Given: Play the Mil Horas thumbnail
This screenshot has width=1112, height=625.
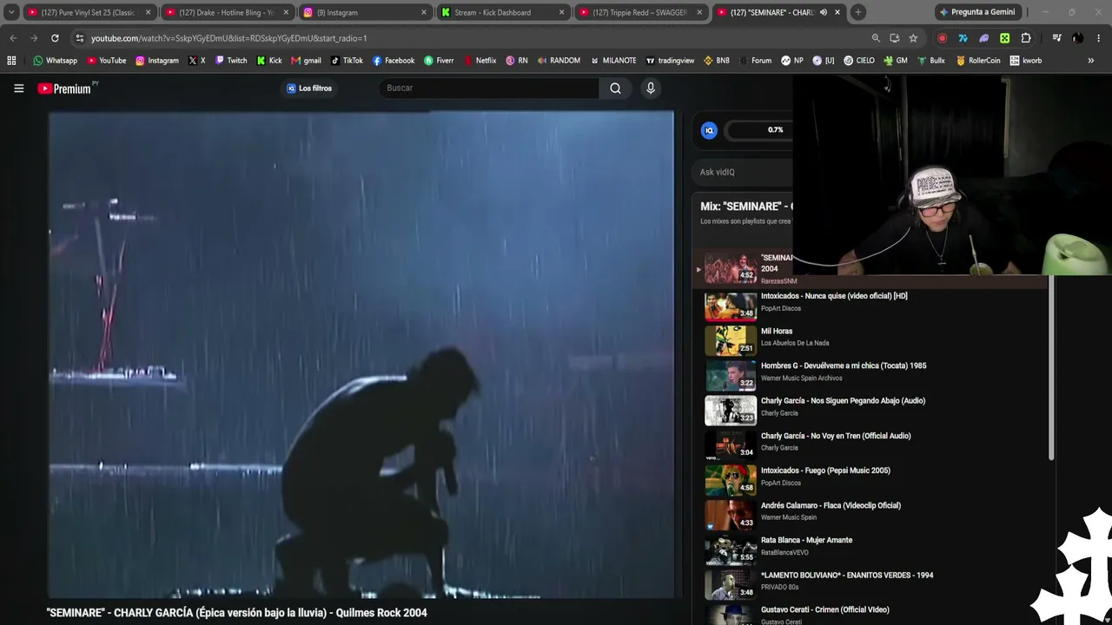Looking at the screenshot, I should coord(731,341).
